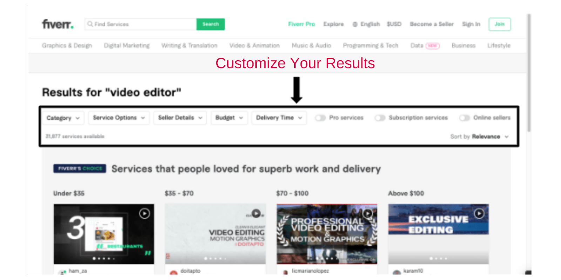Open Graphics & Design category
Viewport: 561px width, 280px height.
point(67,45)
